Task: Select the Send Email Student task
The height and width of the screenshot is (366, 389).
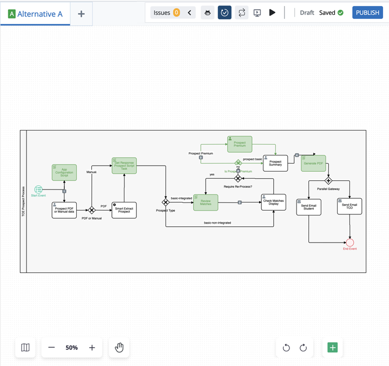Action: pyautogui.click(x=308, y=207)
